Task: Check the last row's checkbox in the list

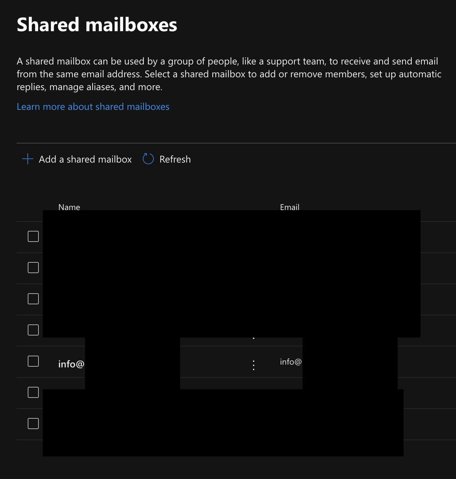Action: tap(33, 424)
